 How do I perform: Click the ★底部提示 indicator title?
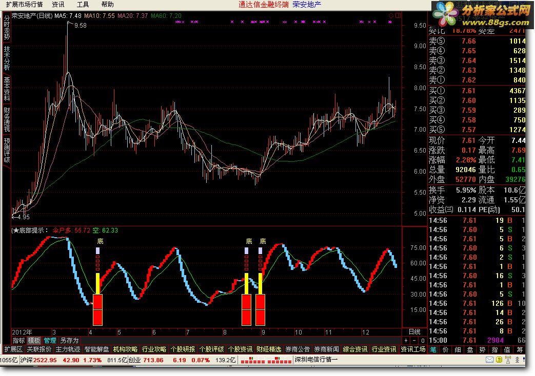pos(31,231)
